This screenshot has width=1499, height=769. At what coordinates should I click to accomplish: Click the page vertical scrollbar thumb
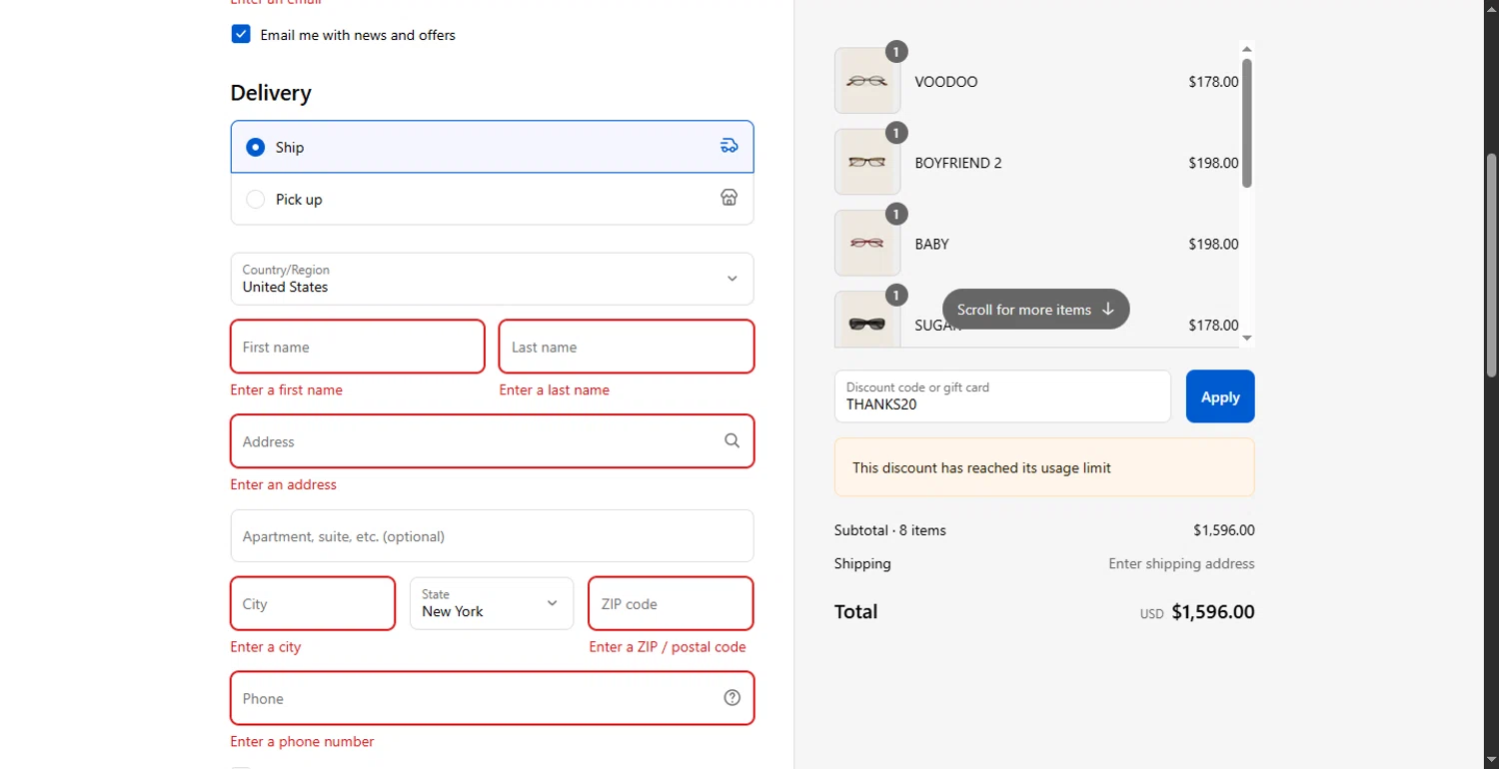(1491, 265)
